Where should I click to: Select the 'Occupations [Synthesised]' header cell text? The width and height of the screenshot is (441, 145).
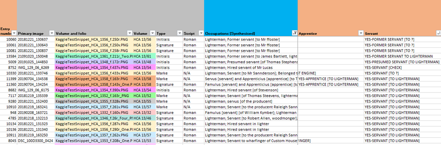click(x=230, y=33)
